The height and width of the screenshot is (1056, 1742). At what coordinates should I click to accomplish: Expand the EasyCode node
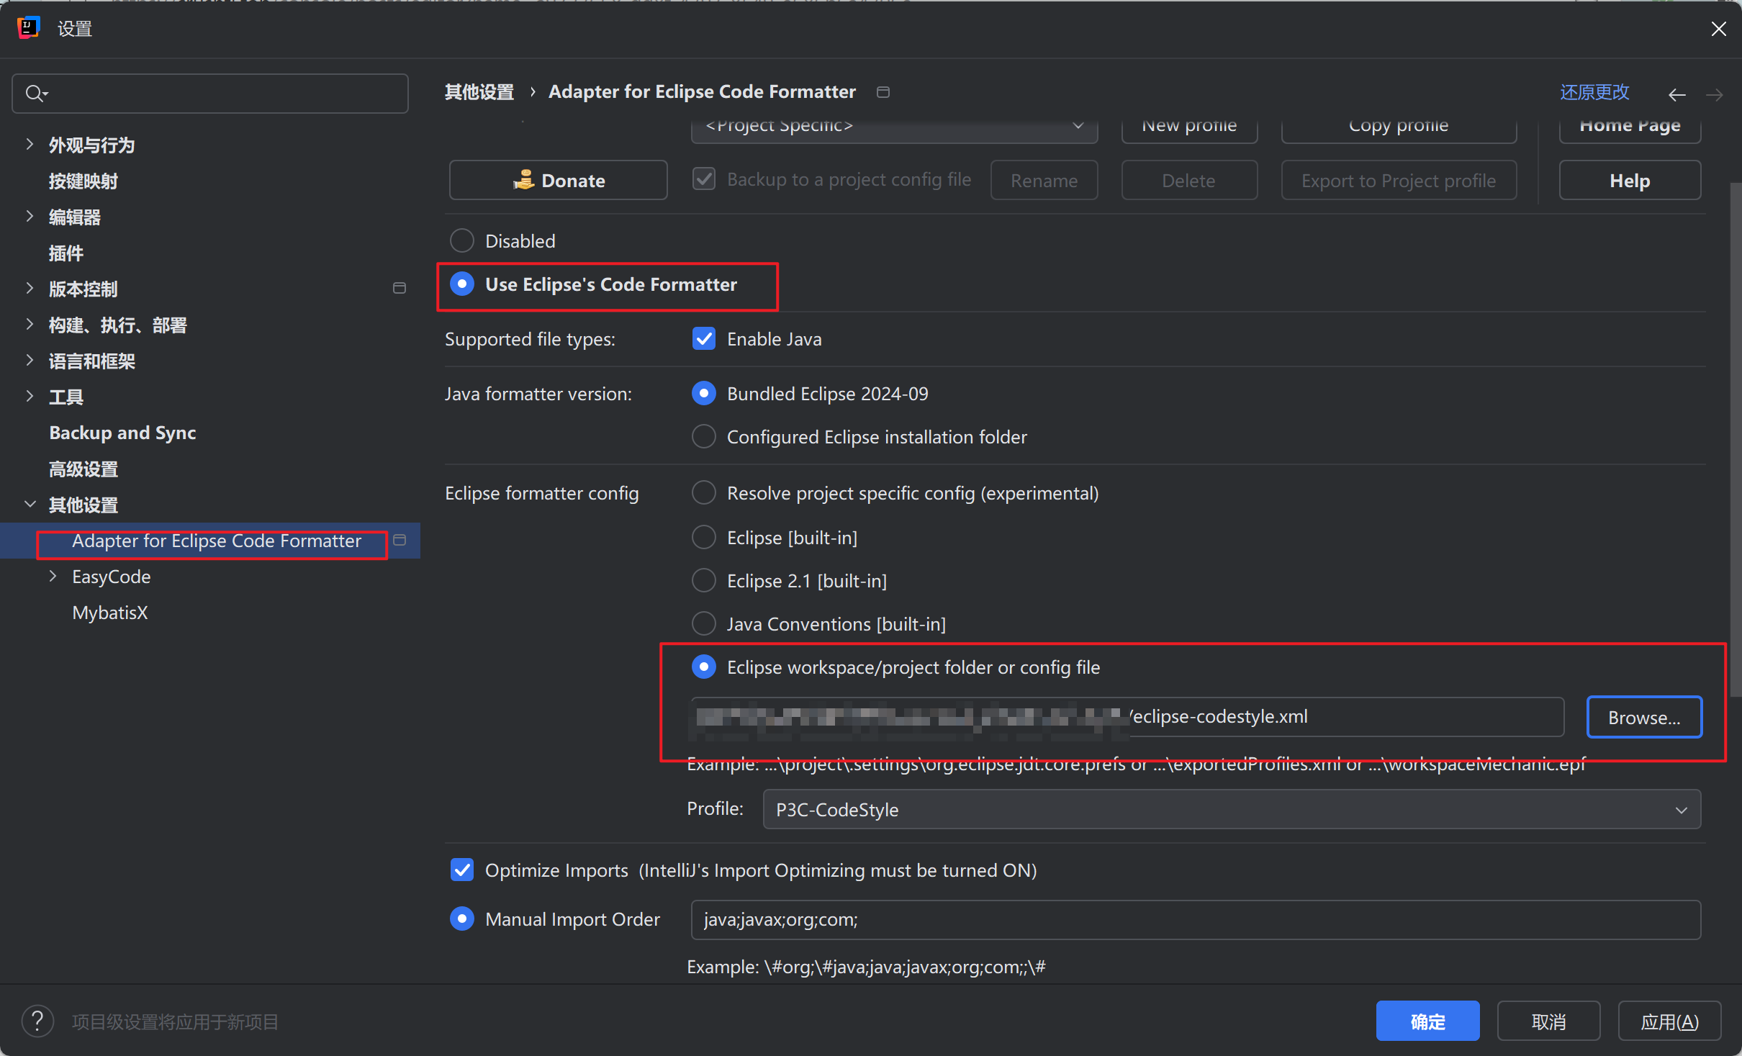(x=53, y=577)
